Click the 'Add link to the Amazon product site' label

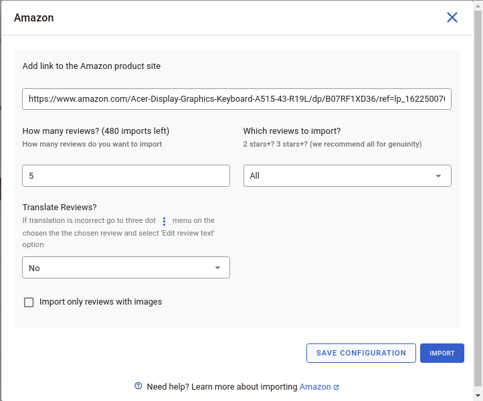point(92,66)
